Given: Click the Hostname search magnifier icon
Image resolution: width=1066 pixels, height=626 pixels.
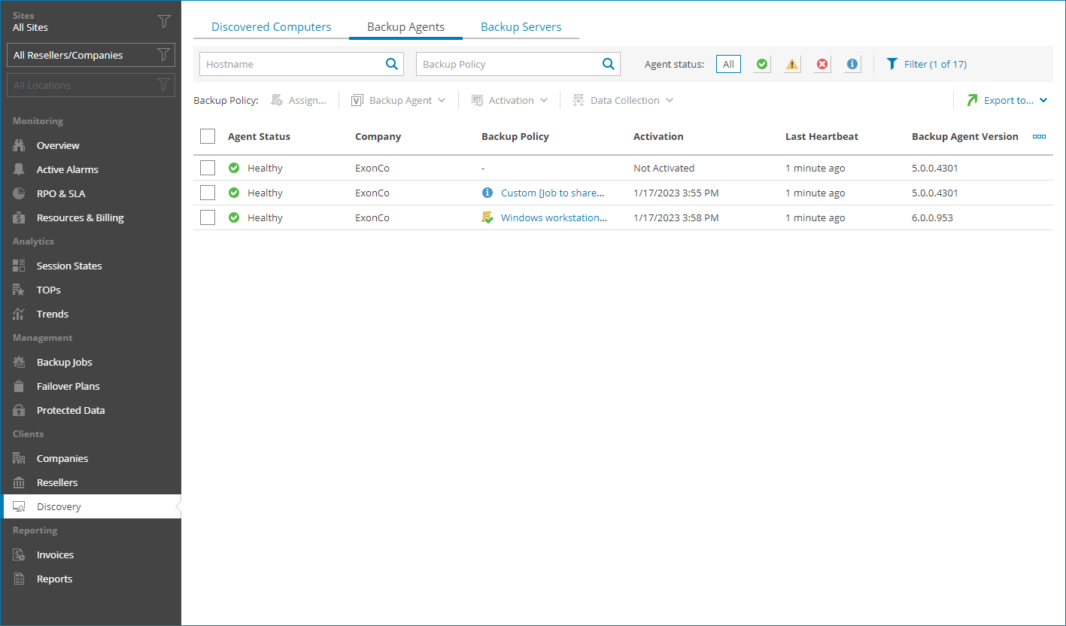Looking at the screenshot, I should tap(392, 64).
